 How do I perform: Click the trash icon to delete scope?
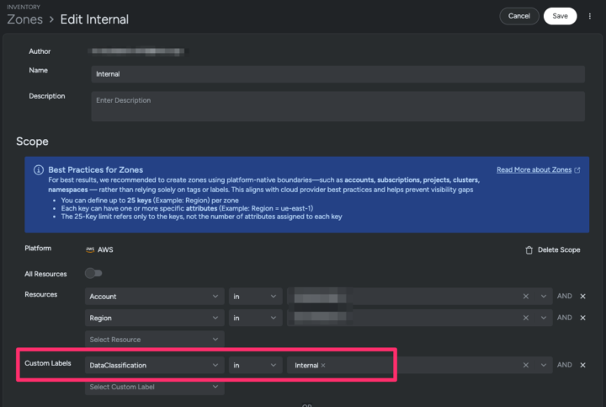529,250
